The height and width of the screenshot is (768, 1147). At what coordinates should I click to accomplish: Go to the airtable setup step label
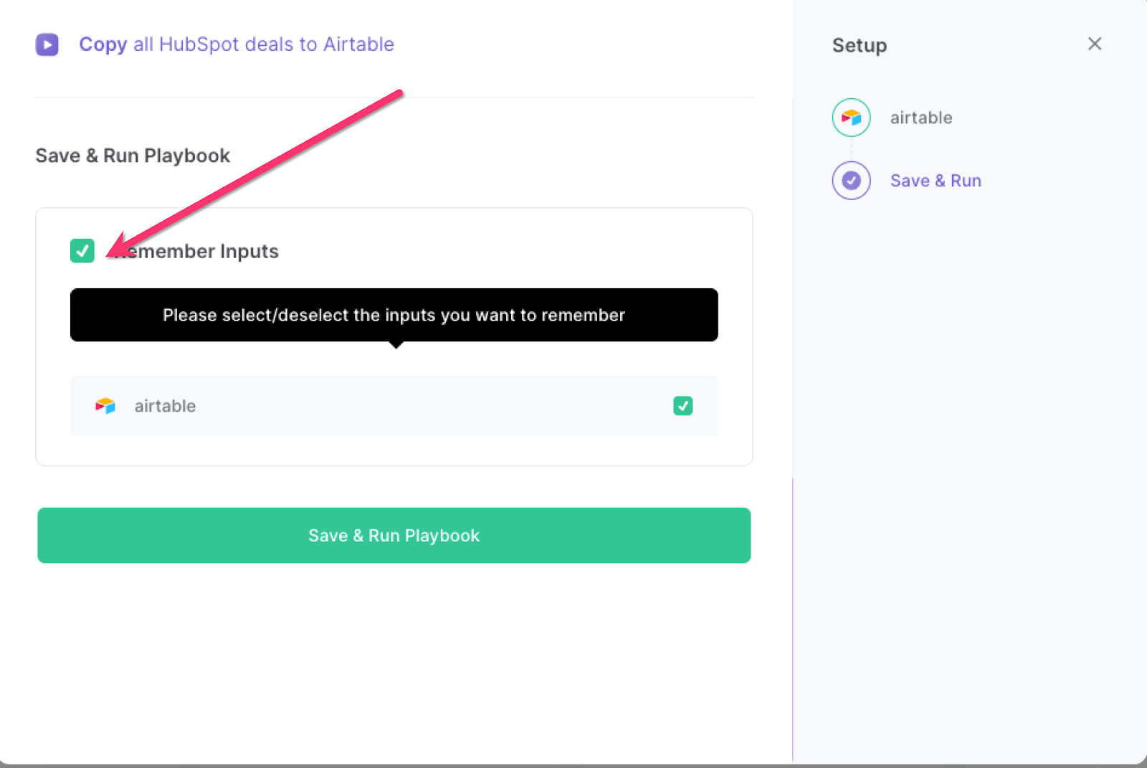(x=921, y=118)
